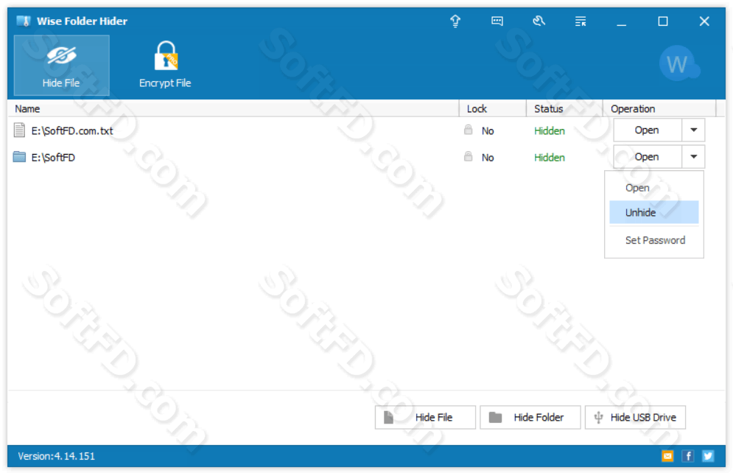This screenshot has width=733, height=473.
Task: Click the Hide File button at bottom
Action: pos(425,418)
